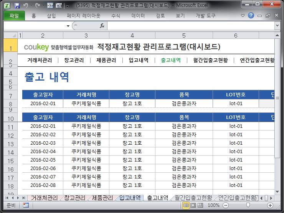Click the Excel application logo icon
284x213 pixels.
(x=7, y=6)
